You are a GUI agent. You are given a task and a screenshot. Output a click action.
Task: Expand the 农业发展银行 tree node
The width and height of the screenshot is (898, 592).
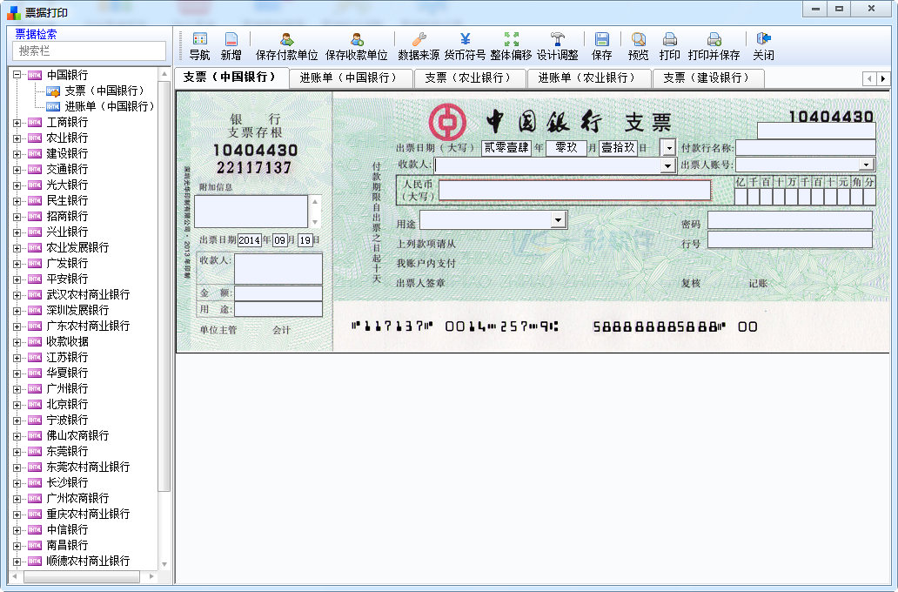pyautogui.click(x=17, y=248)
